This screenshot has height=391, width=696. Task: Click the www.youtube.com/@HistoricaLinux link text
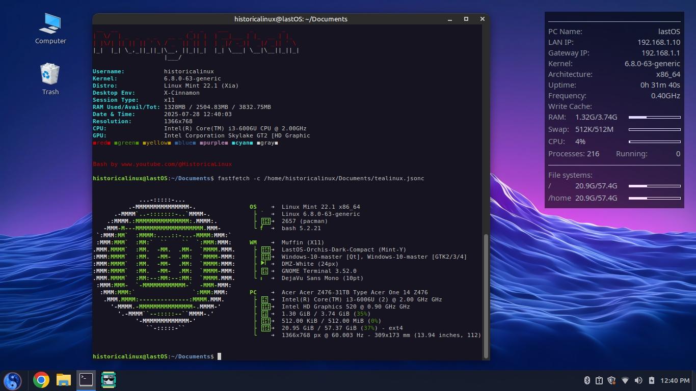pos(176,164)
